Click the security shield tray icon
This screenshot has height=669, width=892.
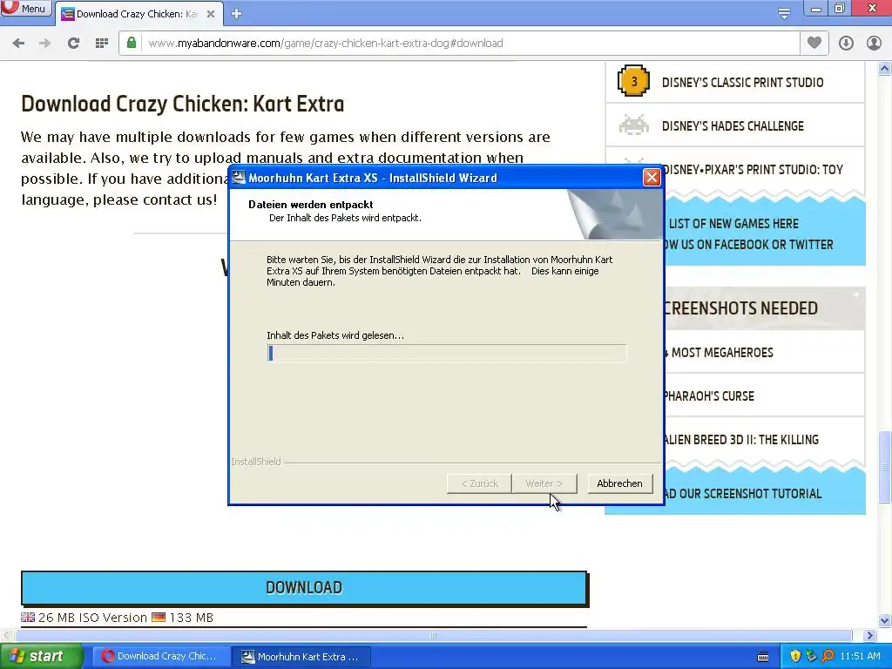[795, 657]
